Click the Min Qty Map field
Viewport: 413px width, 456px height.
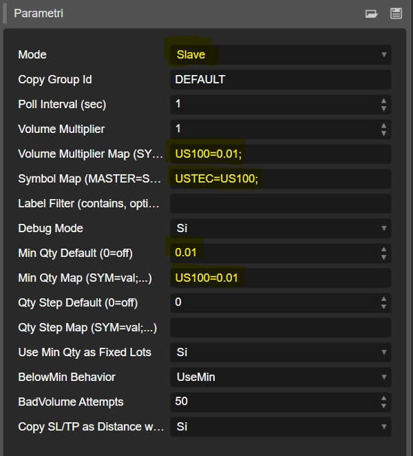(280, 278)
